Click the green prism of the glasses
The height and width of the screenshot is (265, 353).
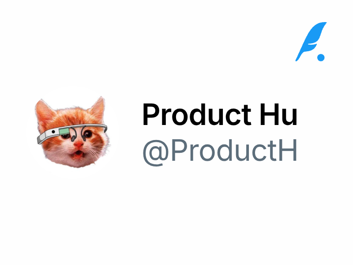64,131
